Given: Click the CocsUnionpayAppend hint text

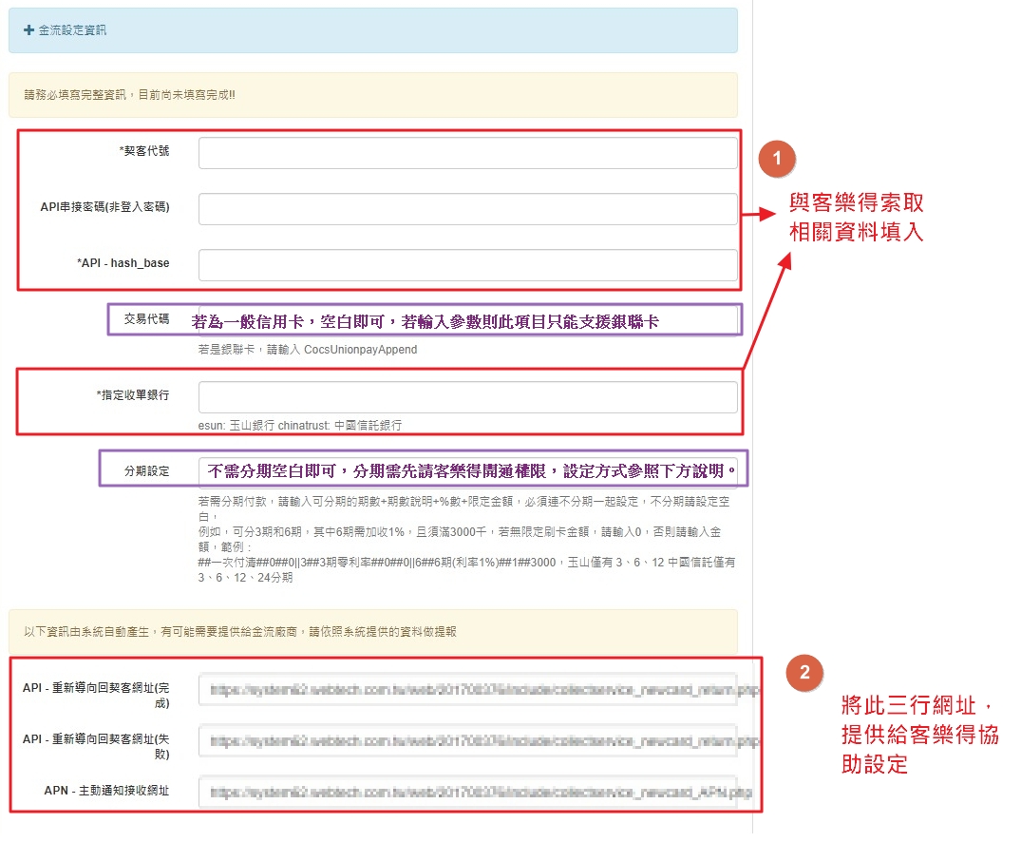Looking at the screenshot, I should click(308, 350).
